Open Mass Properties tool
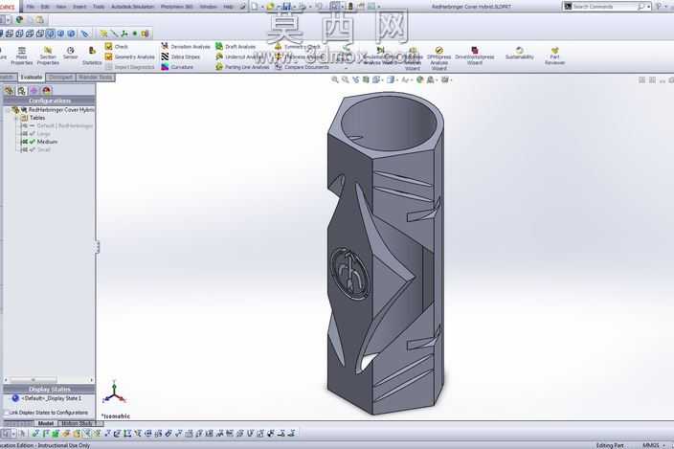The height and width of the screenshot is (449, 674). pos(21,56)
